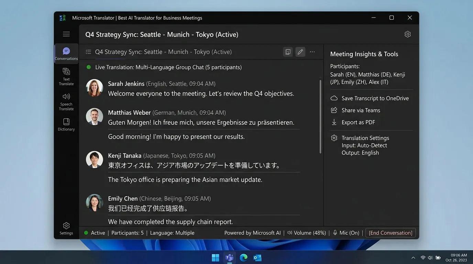Click the taskbar speaker volume icon
473x264 pixels.
click(x=430, y=258)
